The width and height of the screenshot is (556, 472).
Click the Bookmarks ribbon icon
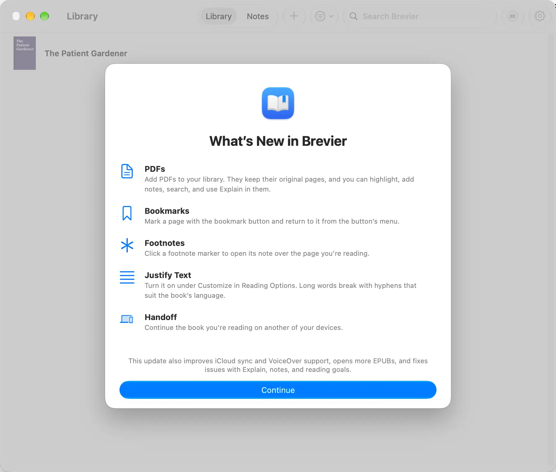pyautogui.click(x=127, y=213)
